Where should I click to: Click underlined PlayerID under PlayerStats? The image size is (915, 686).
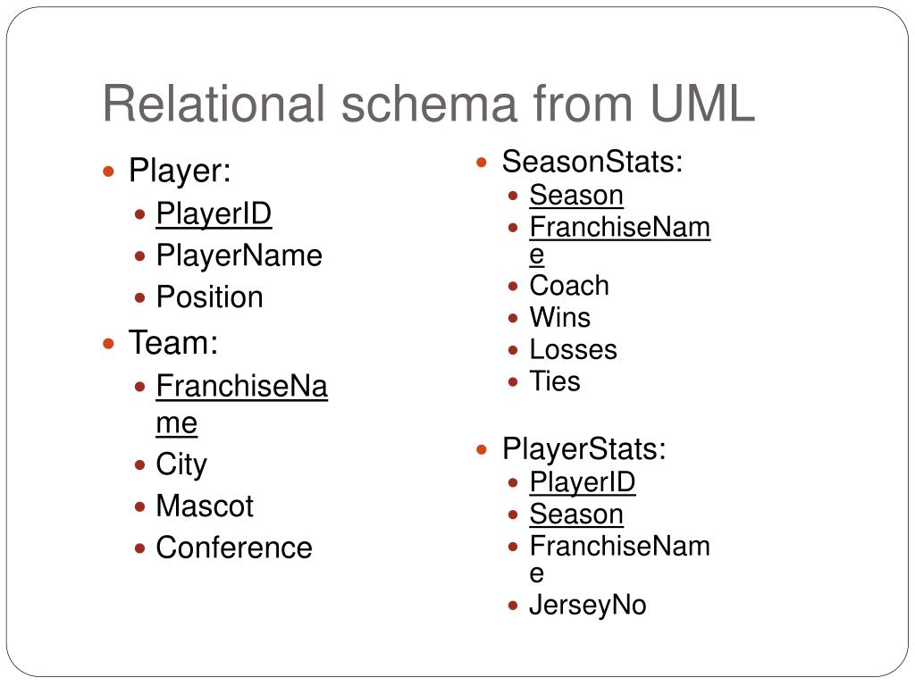pos(583,482)
